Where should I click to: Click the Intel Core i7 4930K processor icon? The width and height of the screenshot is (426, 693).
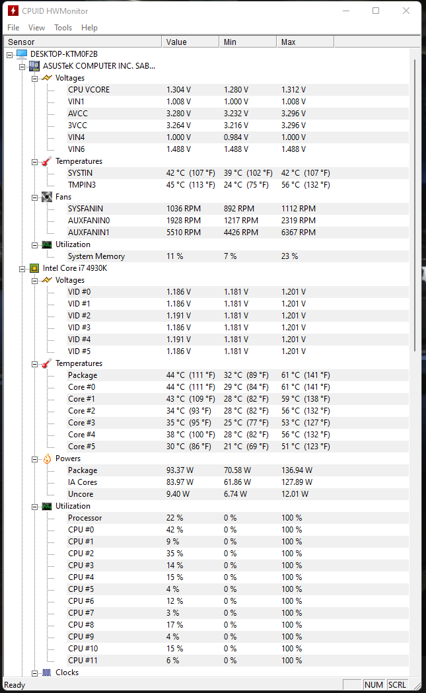34,268
